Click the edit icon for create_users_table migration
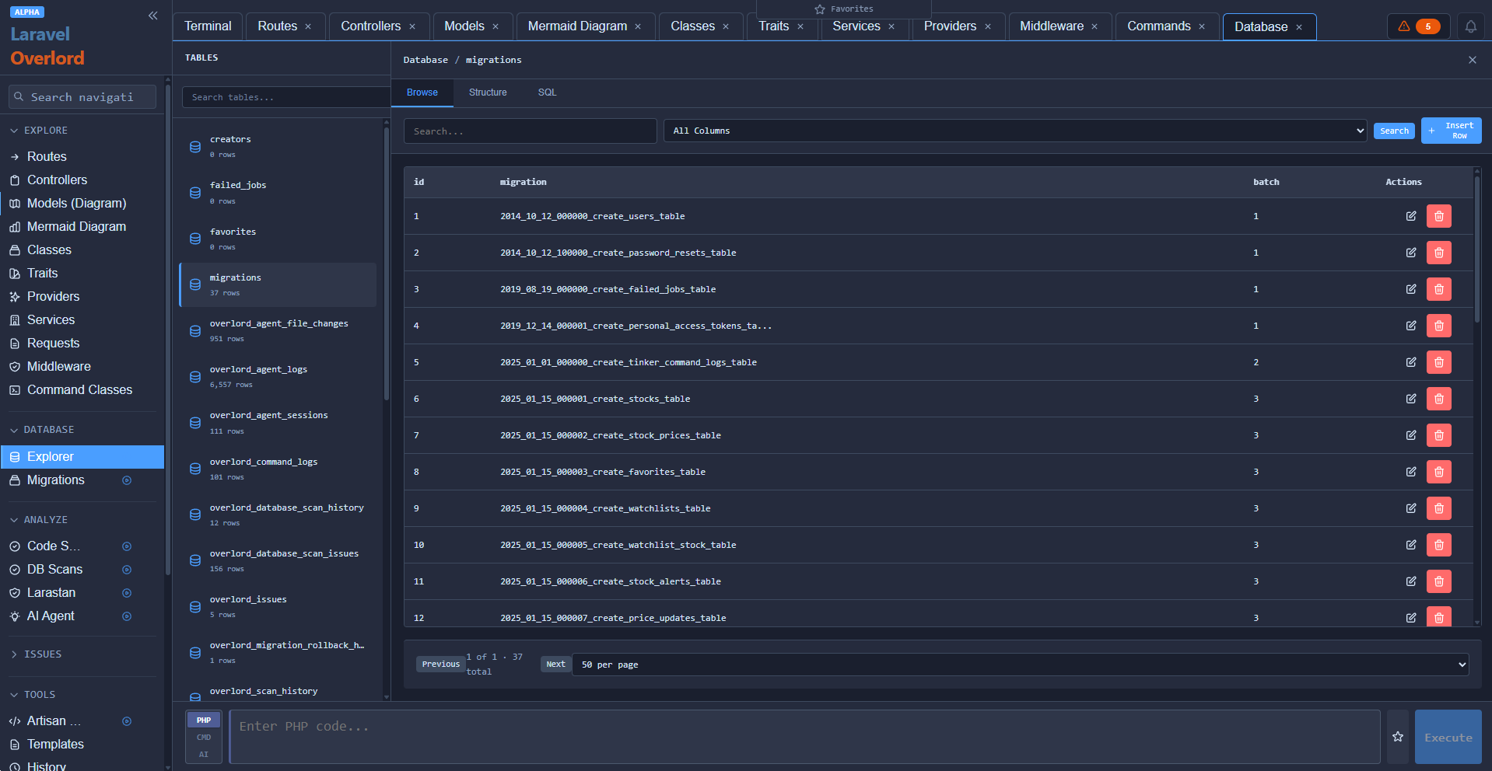Image resolution: width=1492 pixels, height=771 pixels. point(1411,216)
